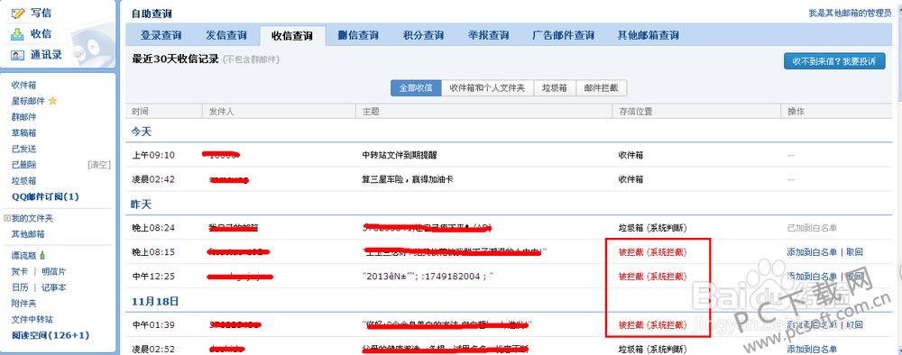The image size is (902, 355).
Task: Click 垃圾箱 (系统判断) in 晚上08:24 row
Action: point(652,227)
